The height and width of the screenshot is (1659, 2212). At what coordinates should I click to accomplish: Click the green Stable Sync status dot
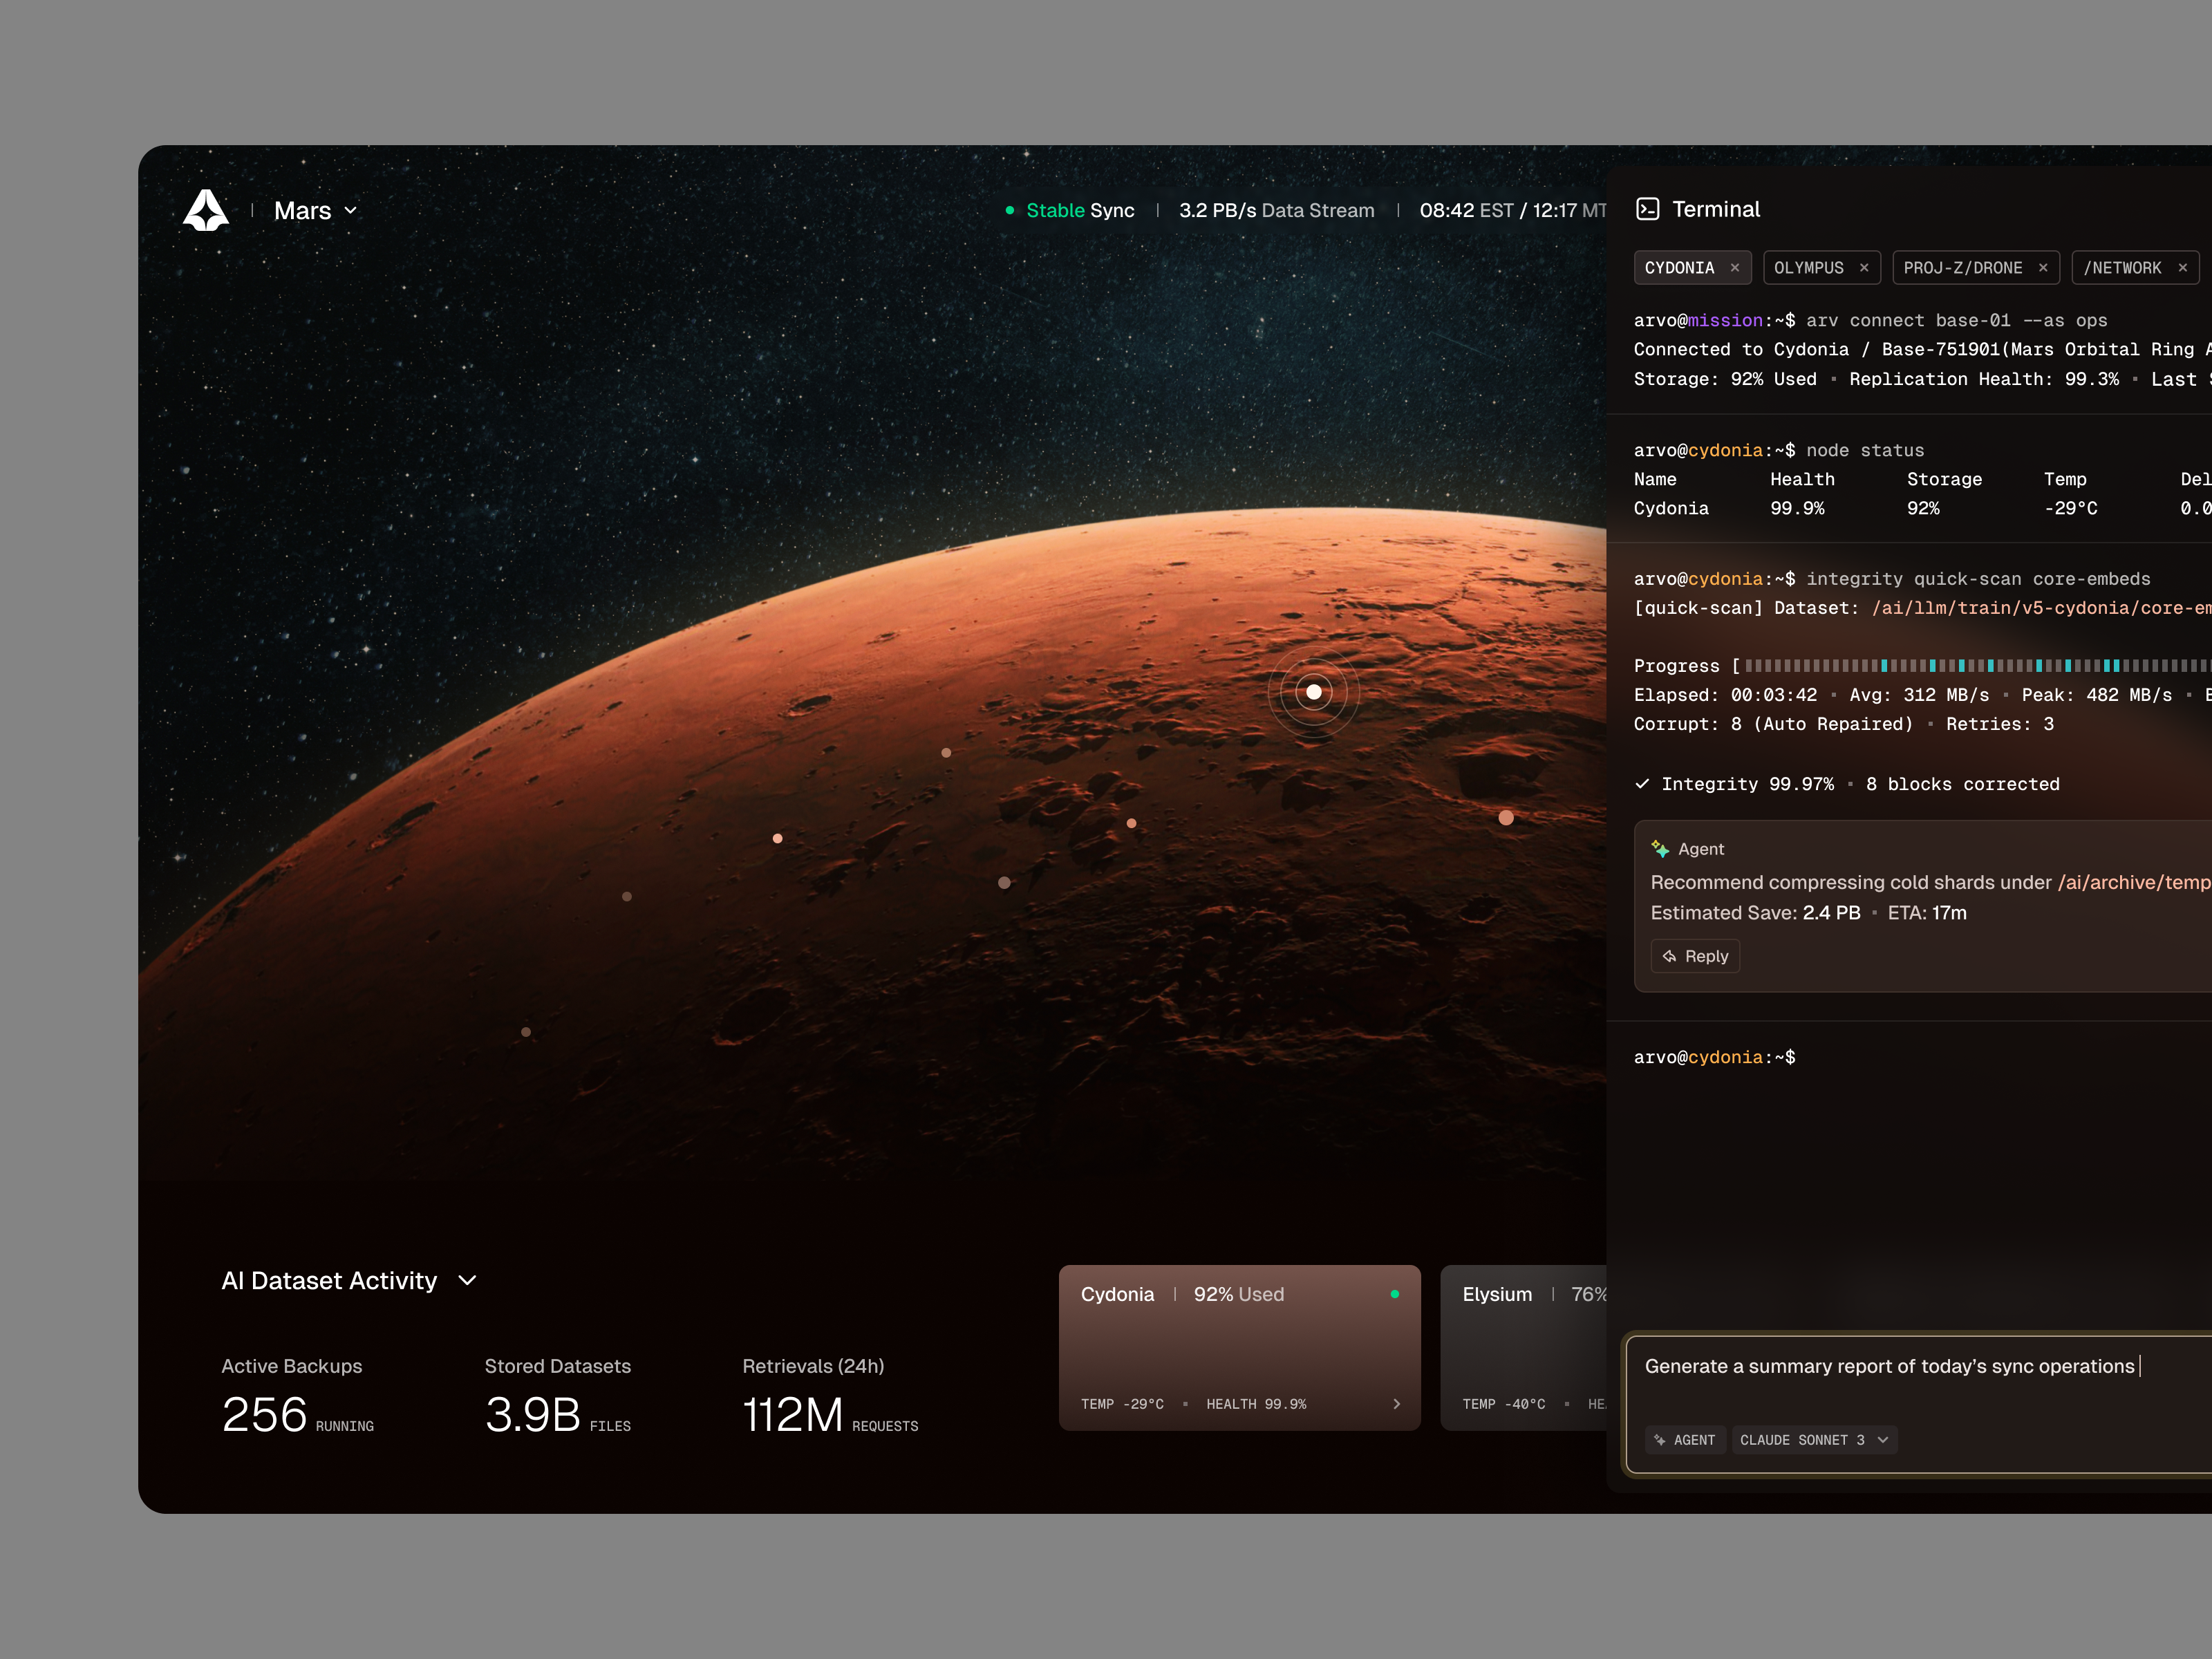coord(1010,210)
